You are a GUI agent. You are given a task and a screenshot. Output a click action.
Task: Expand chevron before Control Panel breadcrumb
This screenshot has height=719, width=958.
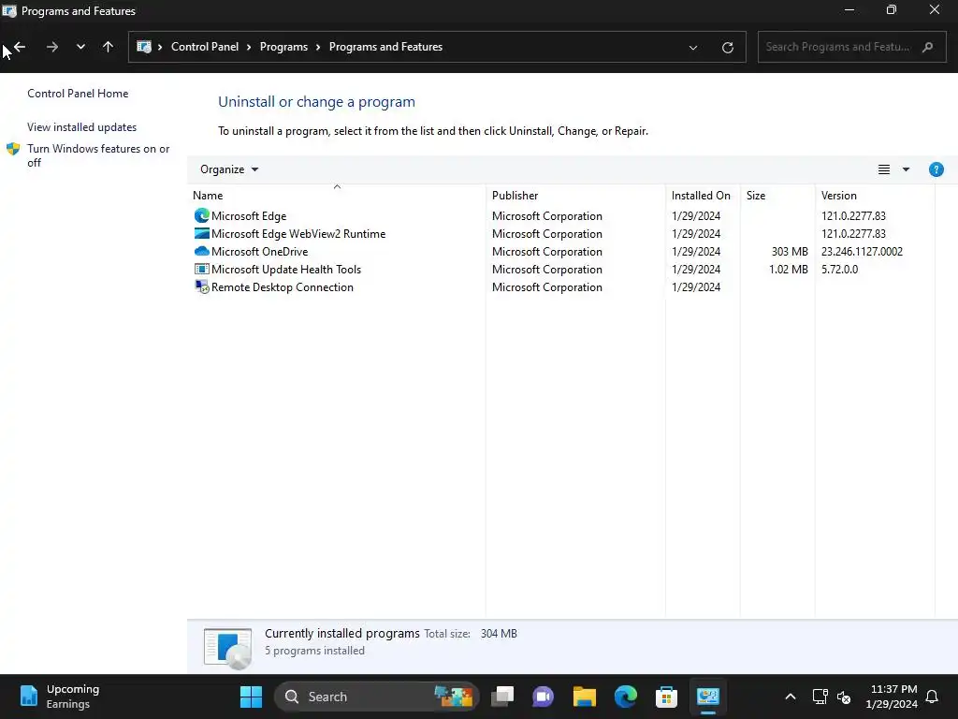160,47
